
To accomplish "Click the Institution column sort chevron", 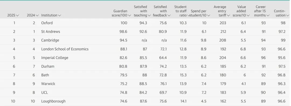I will tap(59, 15).
